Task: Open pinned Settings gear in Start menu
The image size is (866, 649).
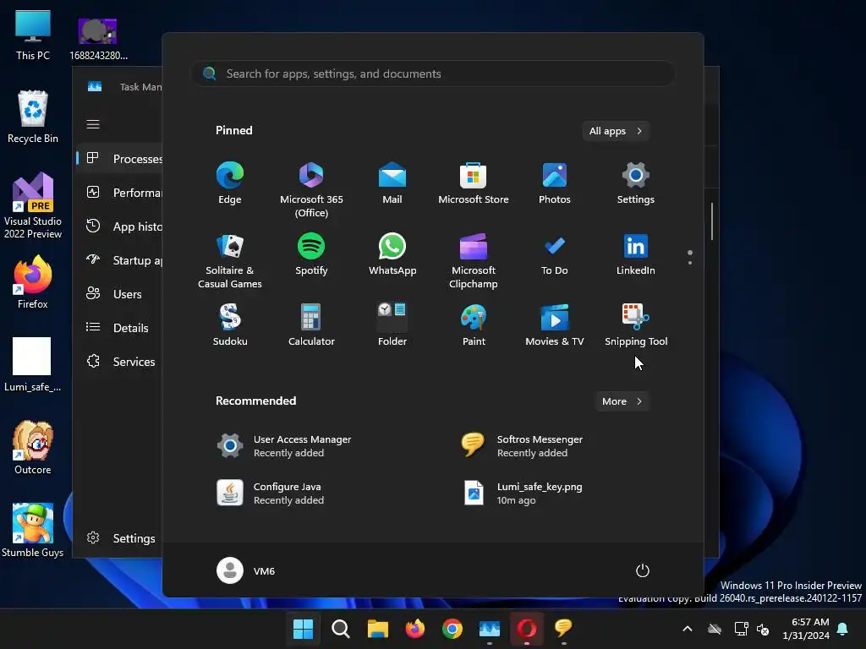Action: (636, 183)
